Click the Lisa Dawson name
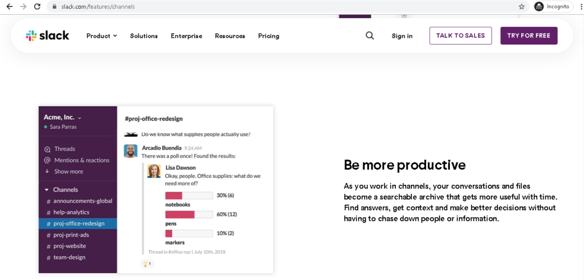The width and height of the screenshot is (584, 280). coord(180,168)
